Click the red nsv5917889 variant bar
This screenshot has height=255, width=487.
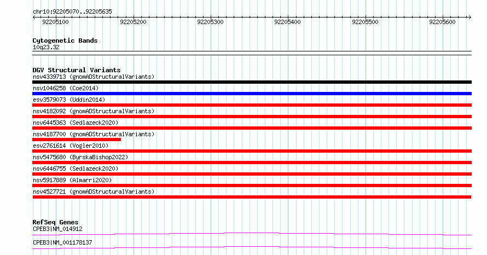point(252,186)
